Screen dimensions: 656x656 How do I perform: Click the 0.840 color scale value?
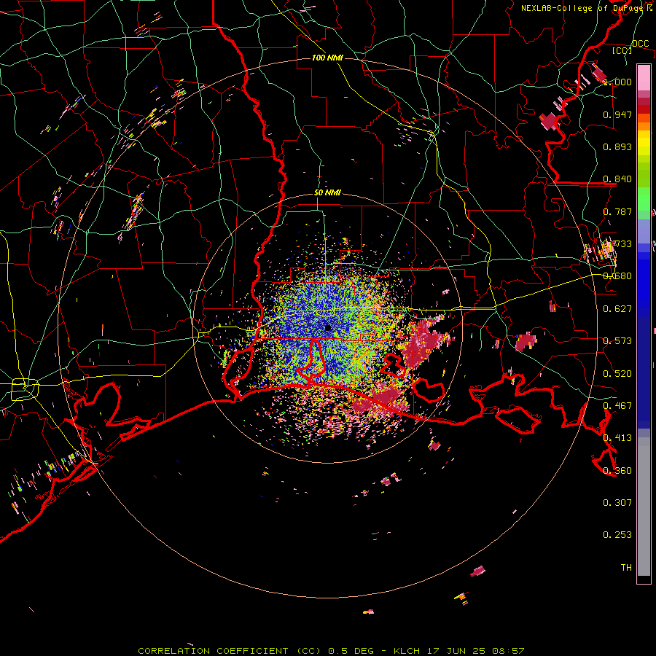(x=617, y=179)
